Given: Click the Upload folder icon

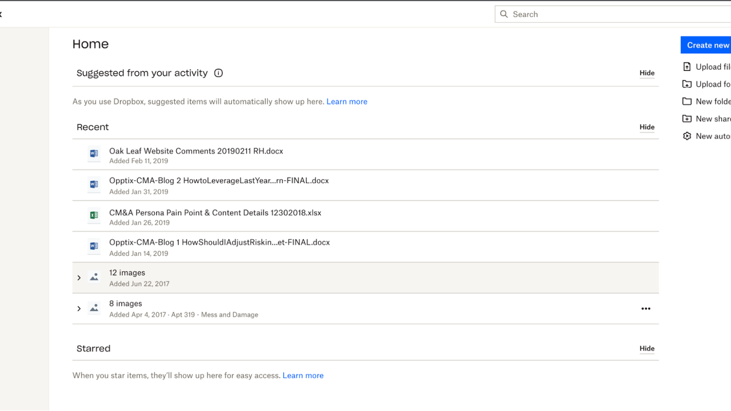Looking at the screenshot, I should 687,84.
